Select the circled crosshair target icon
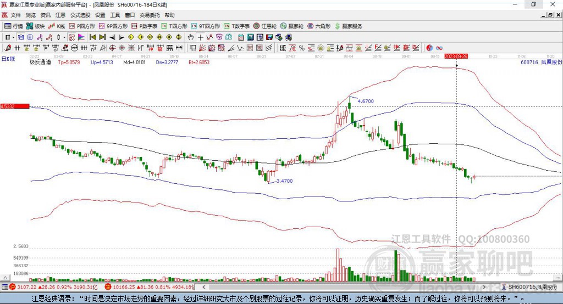This screenshot has width=563, height=304. 112,48
